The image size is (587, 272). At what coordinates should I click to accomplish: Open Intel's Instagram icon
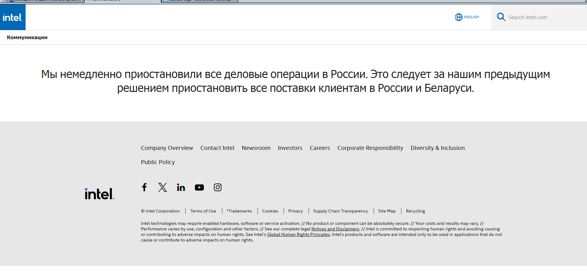pos(218,187)
